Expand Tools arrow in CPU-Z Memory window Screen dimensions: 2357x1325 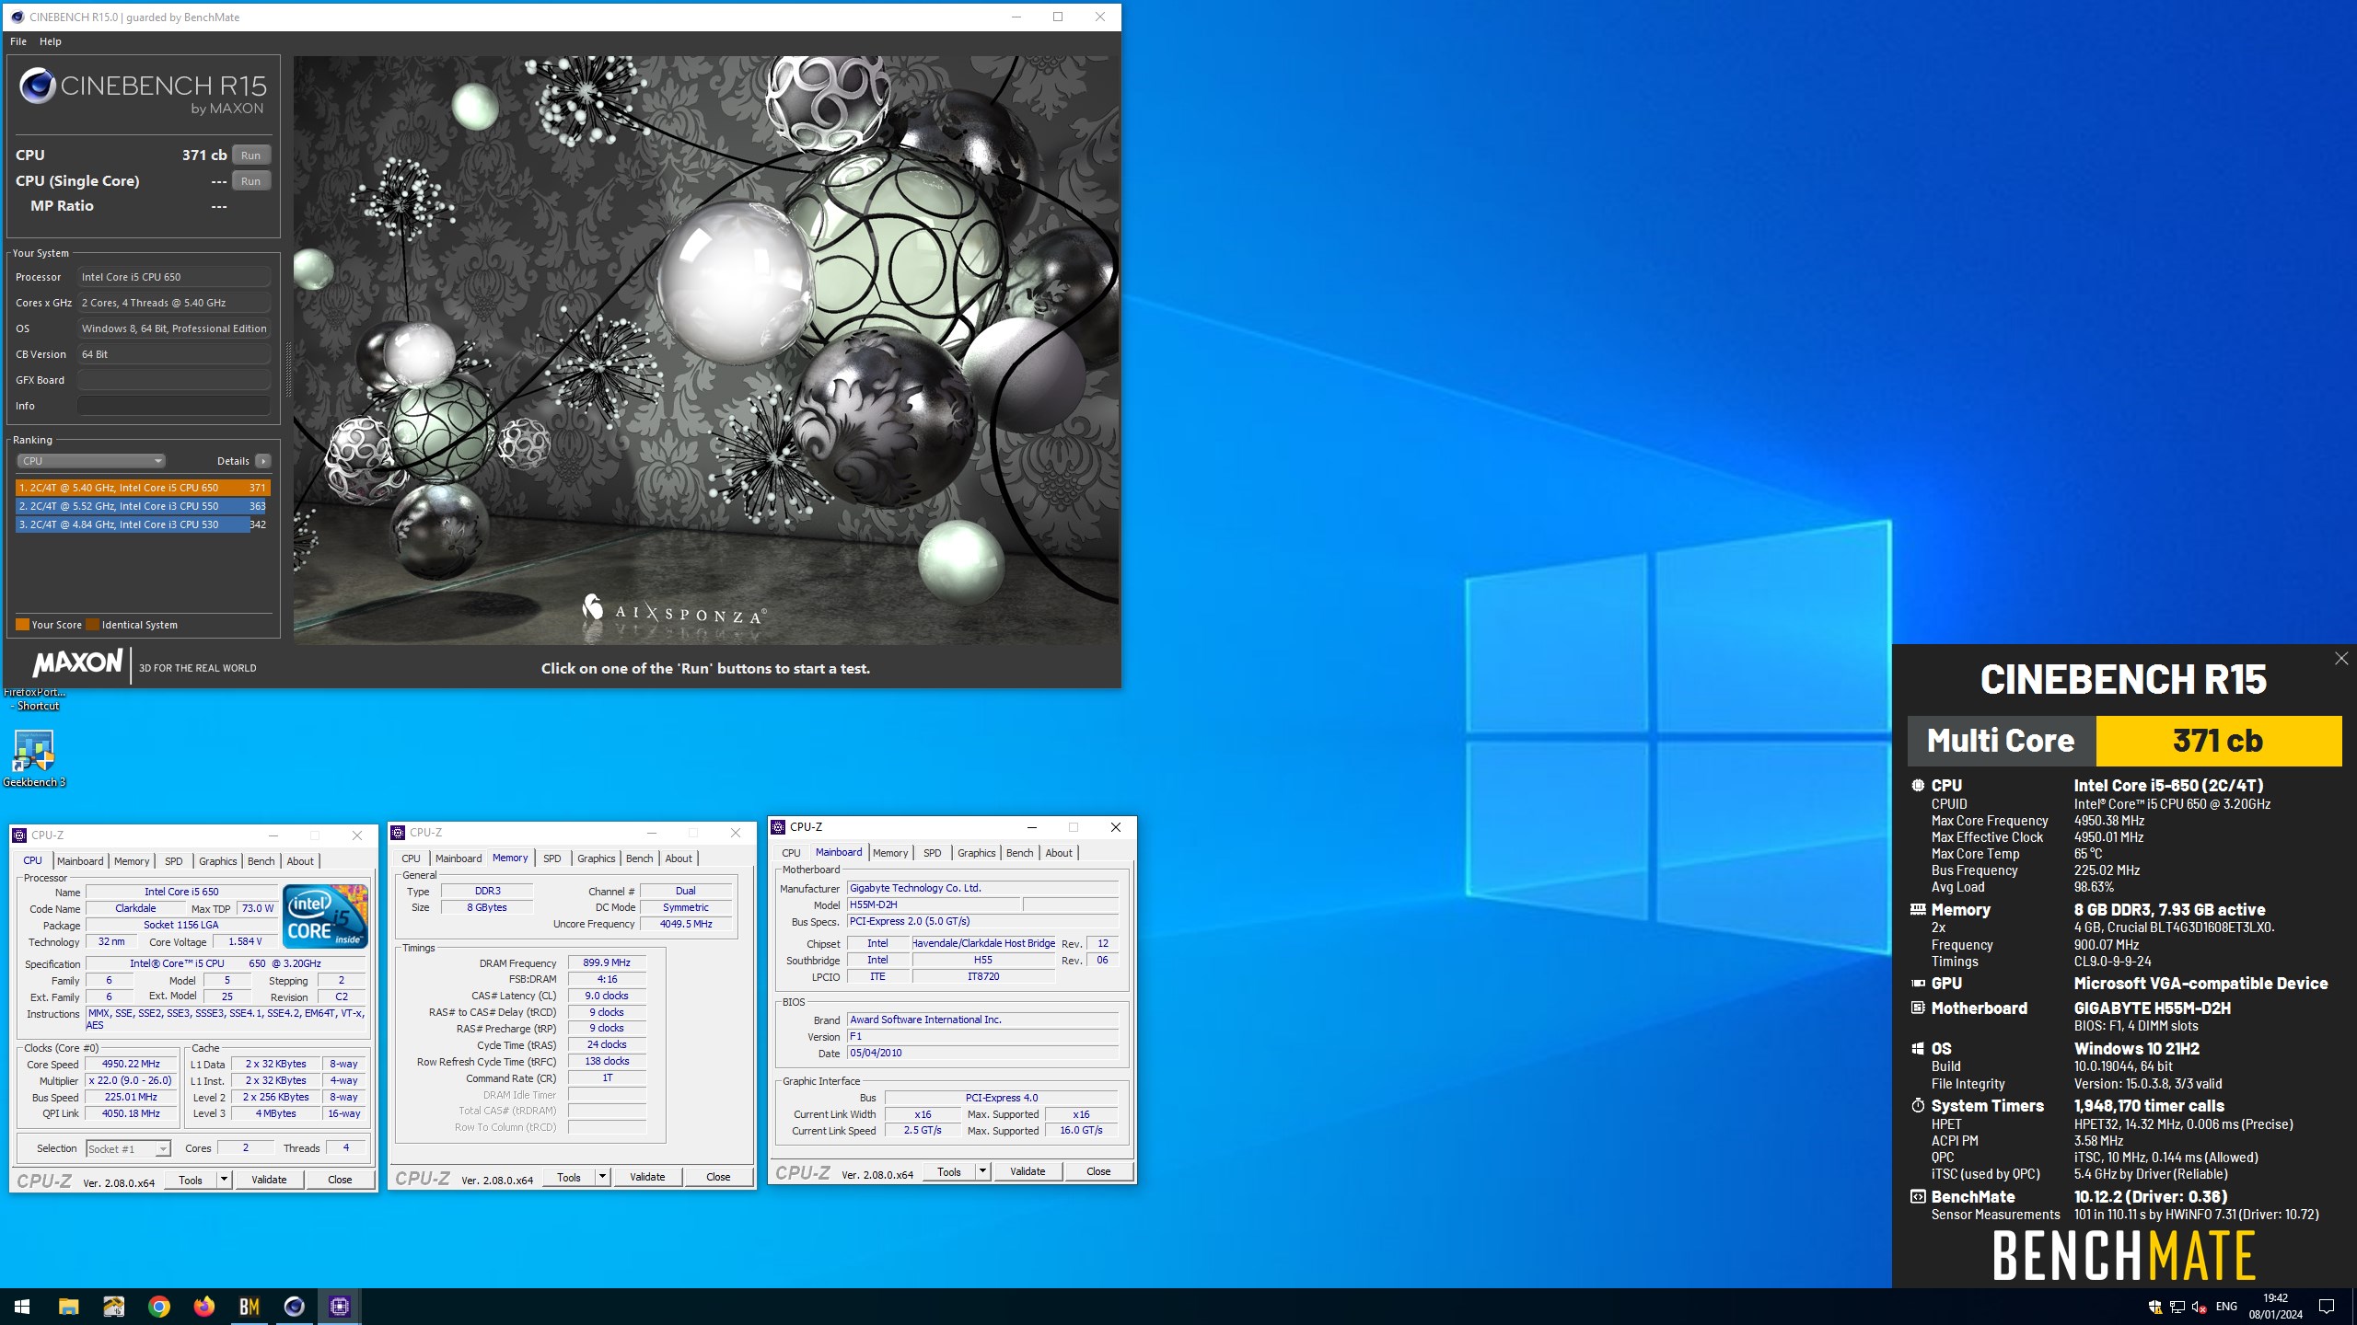click(x=602, y=1177)
